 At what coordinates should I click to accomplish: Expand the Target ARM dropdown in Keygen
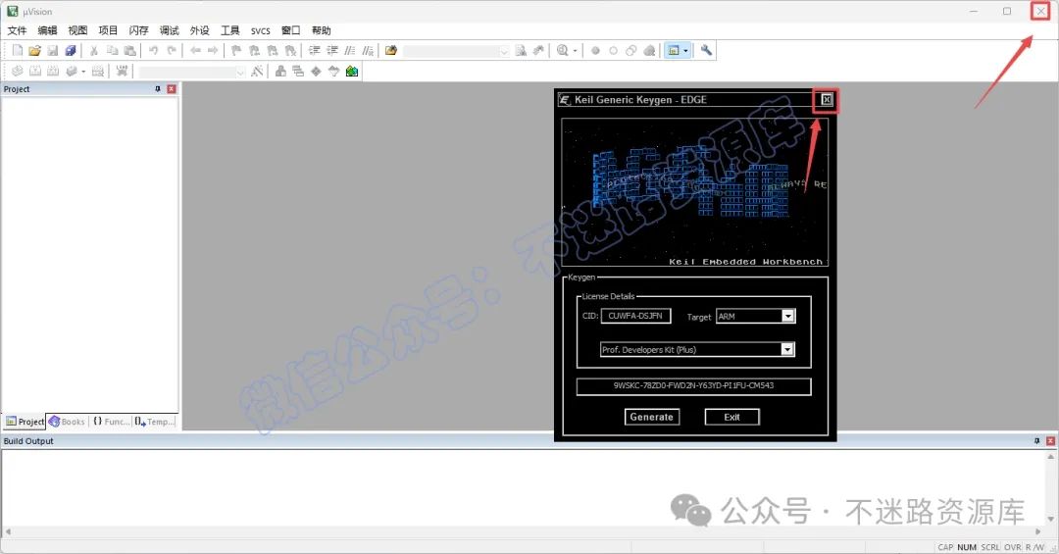coord(787,316)
